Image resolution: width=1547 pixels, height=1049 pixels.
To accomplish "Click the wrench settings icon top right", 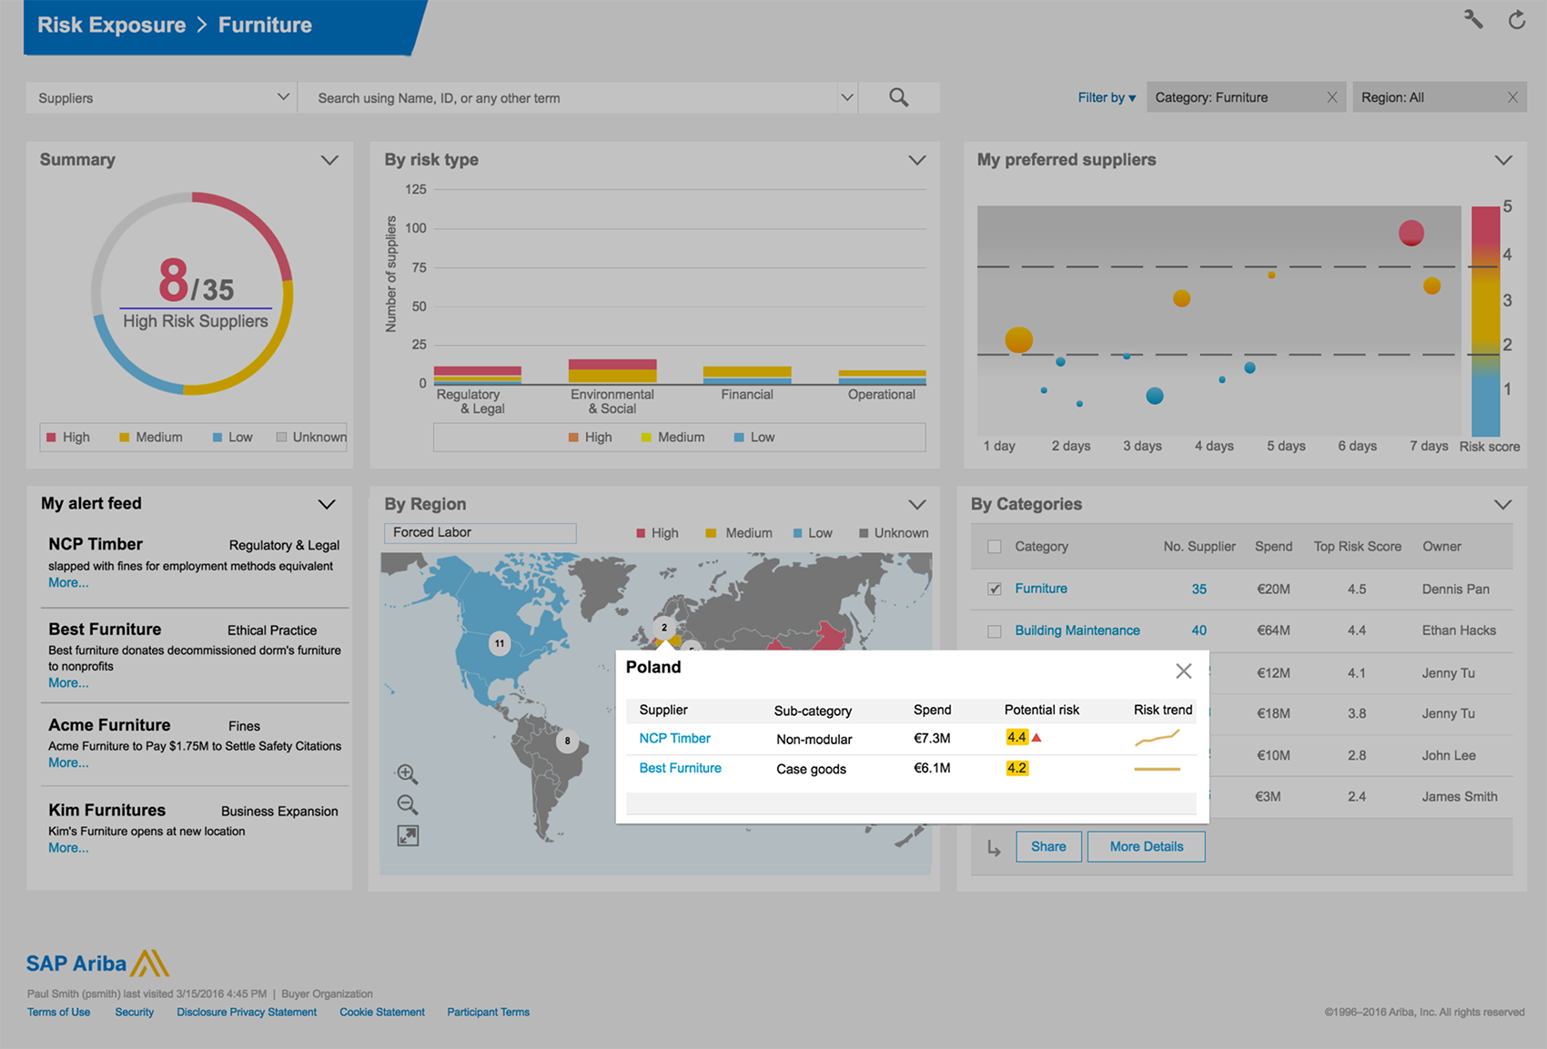I will click(1474, 18).
